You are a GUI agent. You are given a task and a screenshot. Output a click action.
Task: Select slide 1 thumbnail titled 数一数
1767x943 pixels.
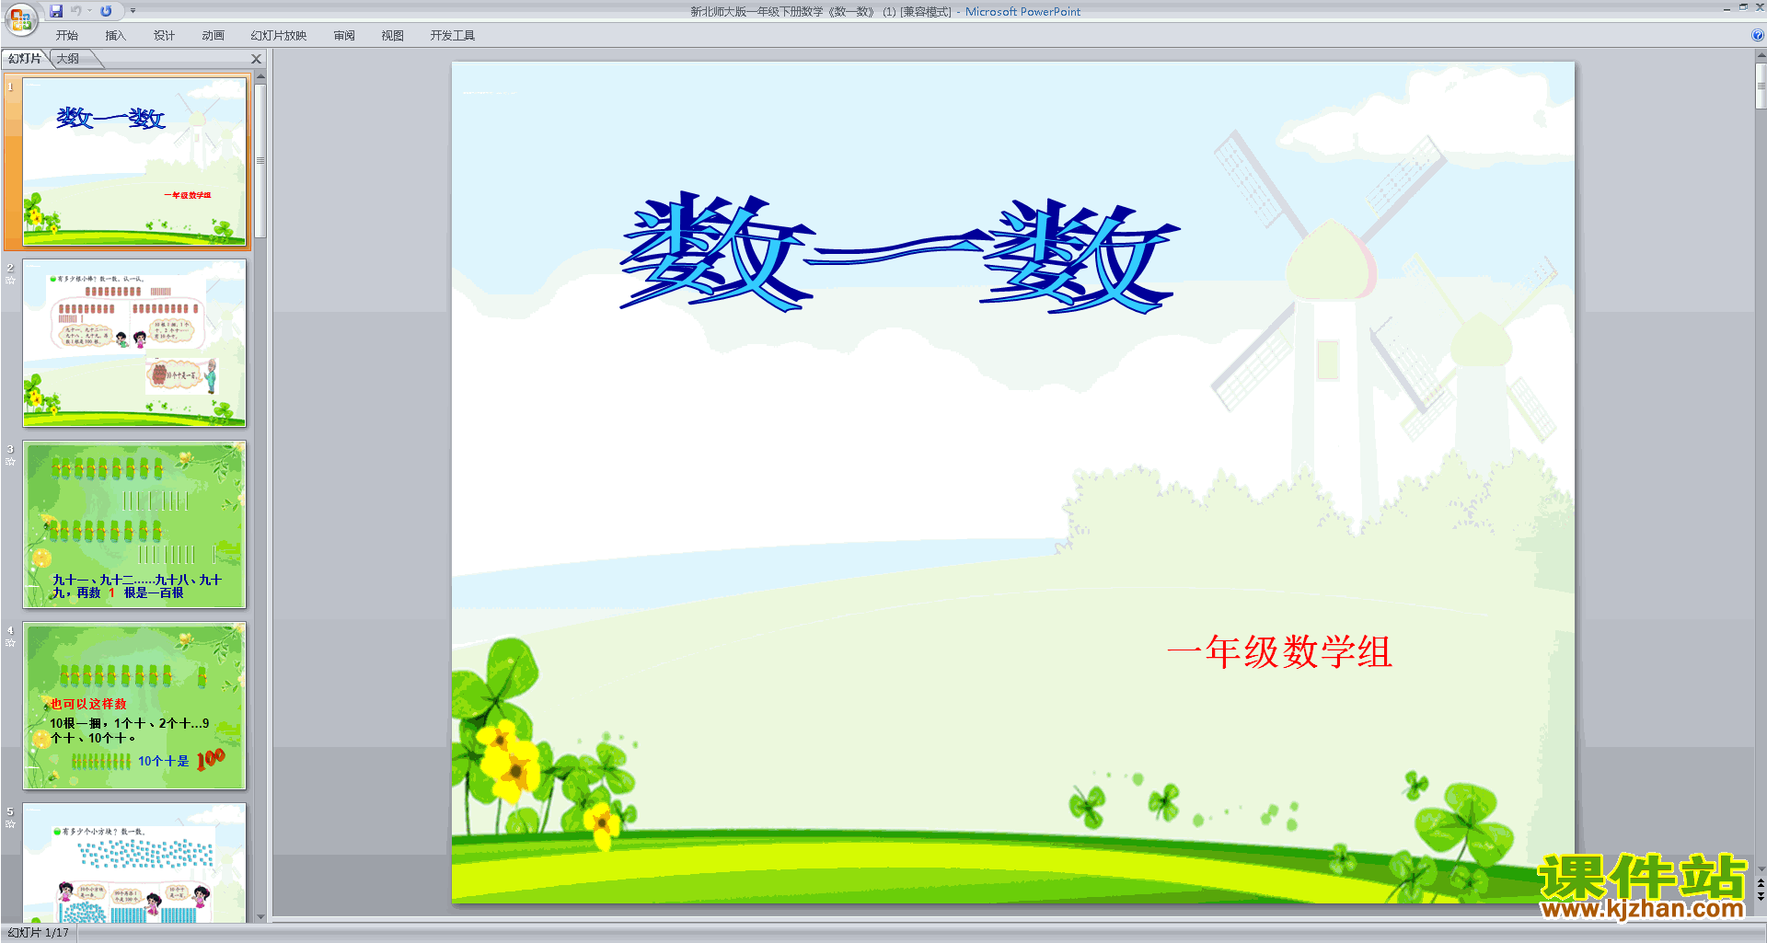click(x=134, y=162)
